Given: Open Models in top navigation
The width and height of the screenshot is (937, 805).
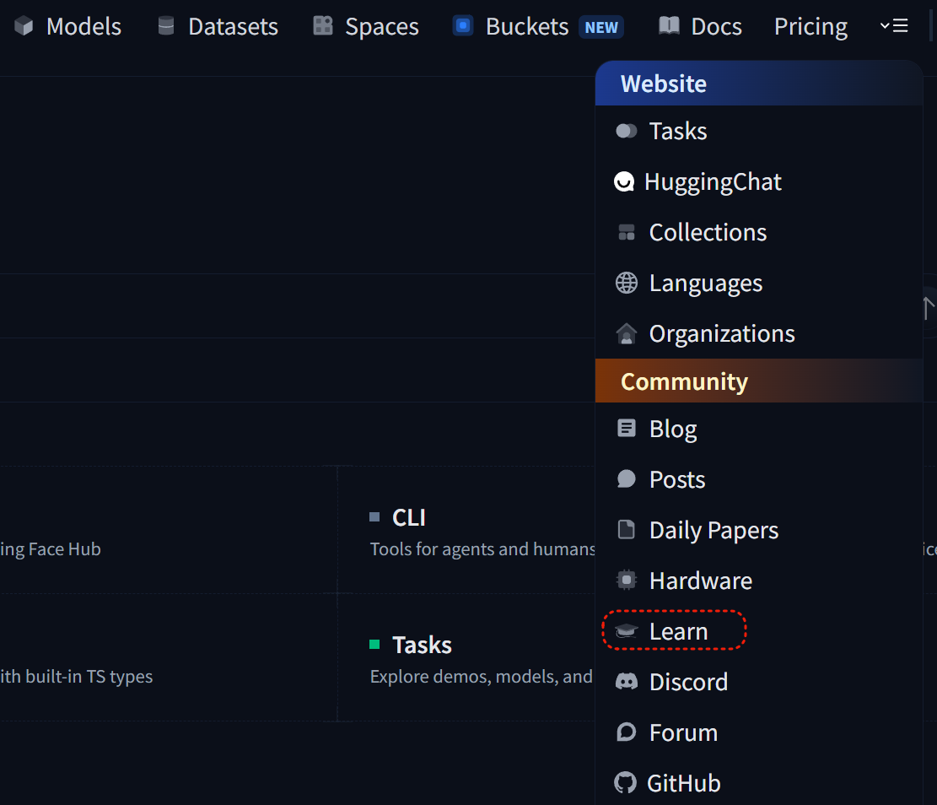Looking at the screenshot, I should pyautogui.click(x=68, y=26).
